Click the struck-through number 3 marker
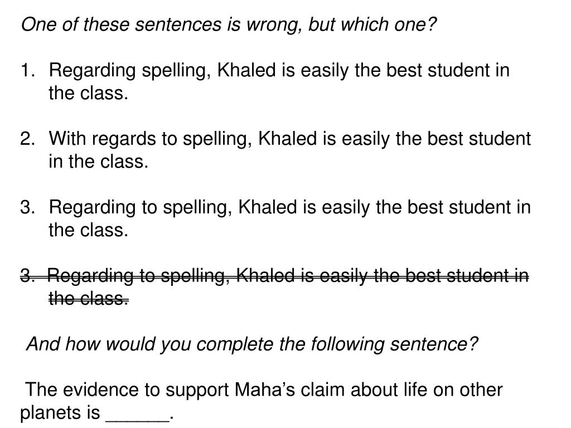Image resolution: width=571 pixels, height=428 pixels. point(27,275)
